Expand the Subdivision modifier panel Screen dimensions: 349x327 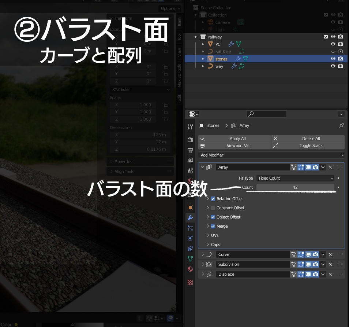click(x=203, y=264)
